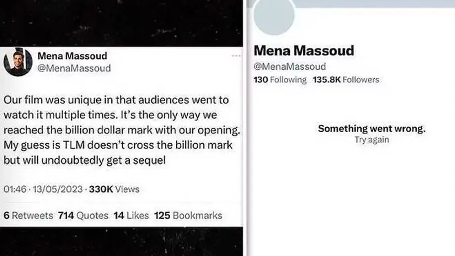455x256 pixels.
Task: Open the 6 Retweets list
Action: pyautogui.click(x=28, y=215)
